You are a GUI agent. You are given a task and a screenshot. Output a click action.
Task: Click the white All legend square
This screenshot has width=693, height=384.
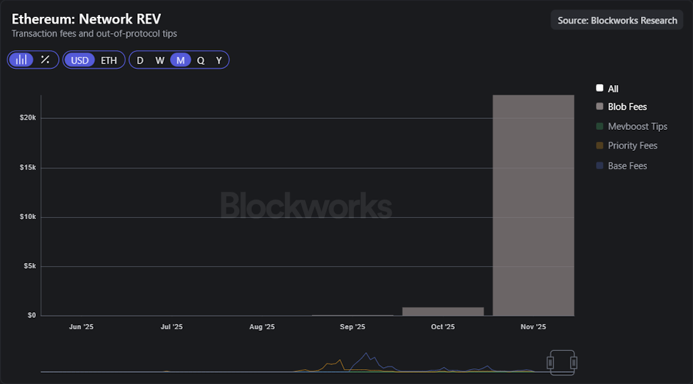tap(600, 89)
